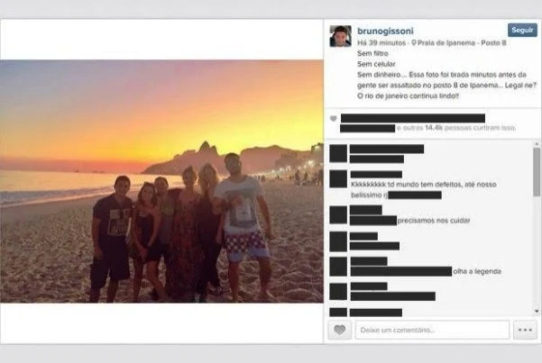Click first commenter's redacted avatar
The image size is (542, 363).
[338, 154]
